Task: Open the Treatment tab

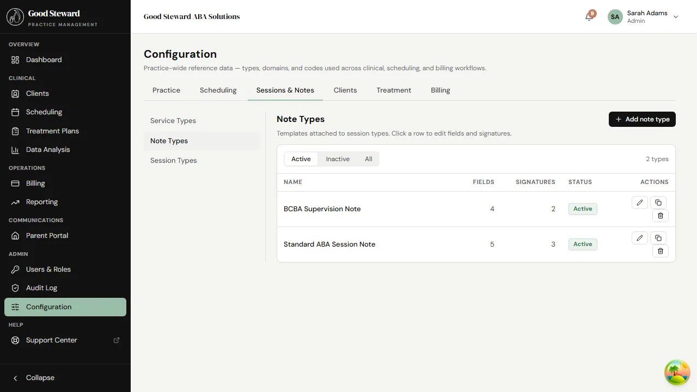Action: [393, 90]
